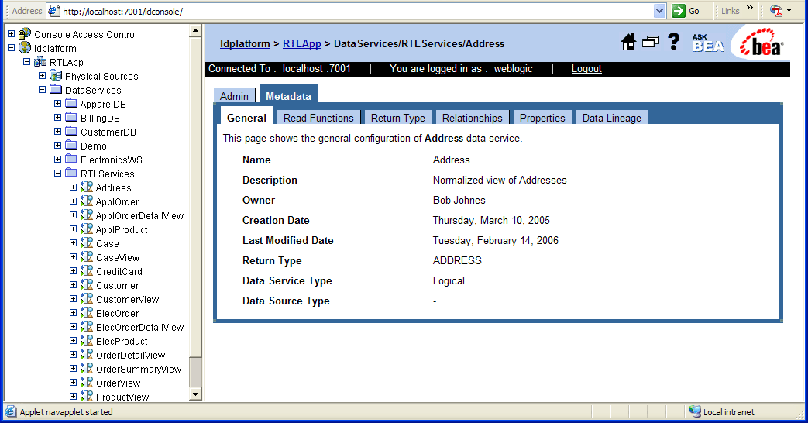The image size is (808, 423).
Task: Click the ElectronicsWS folder icon
Action: pyautogui.click(x=71, y=159)
